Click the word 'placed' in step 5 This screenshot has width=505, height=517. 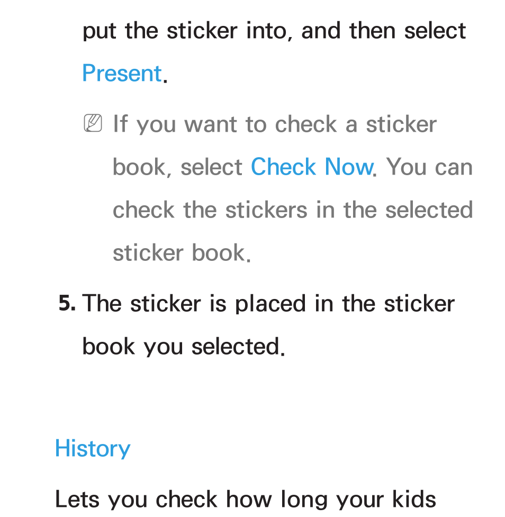(270, 303)
